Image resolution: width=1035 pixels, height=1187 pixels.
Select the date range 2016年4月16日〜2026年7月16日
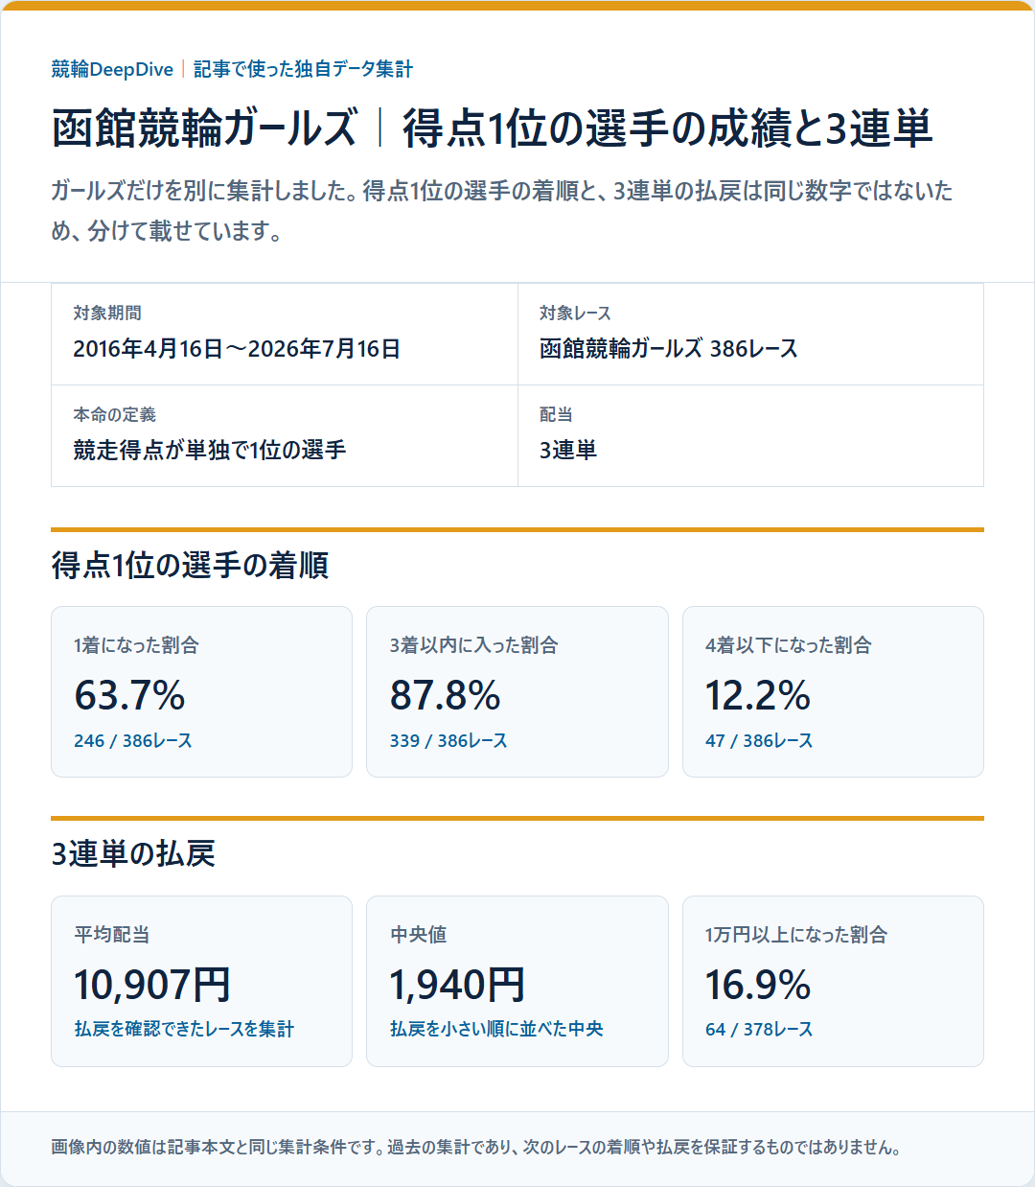[x=237, y=349]
